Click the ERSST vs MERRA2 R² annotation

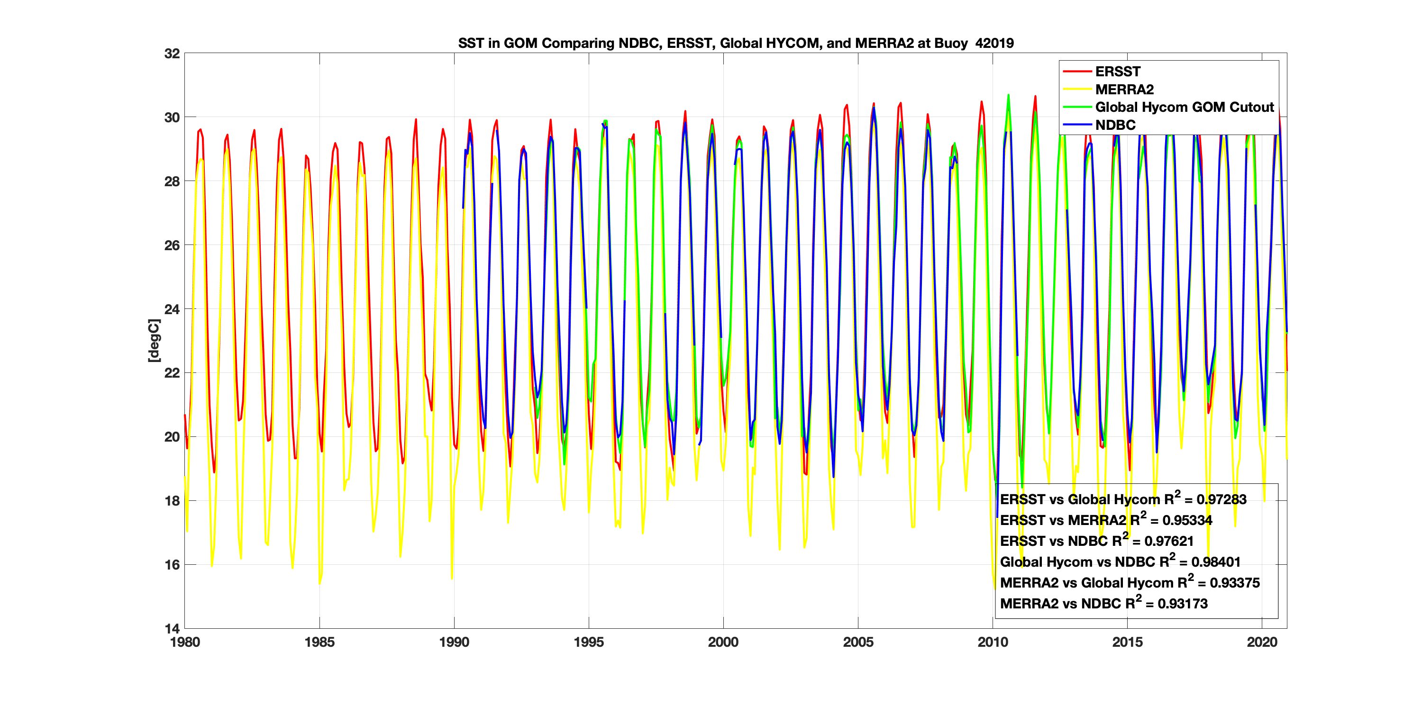point(1105,520)
